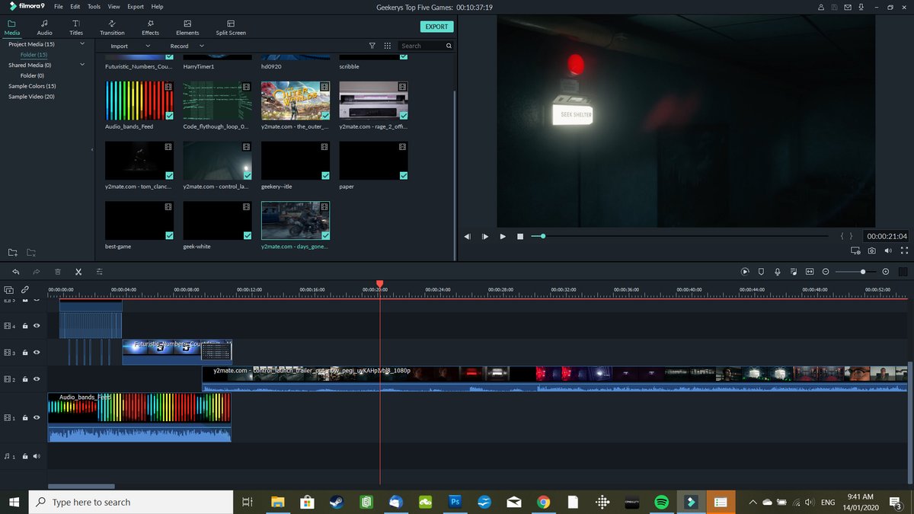
Task: Click the delete folder icon
Action: pos(31,252)
